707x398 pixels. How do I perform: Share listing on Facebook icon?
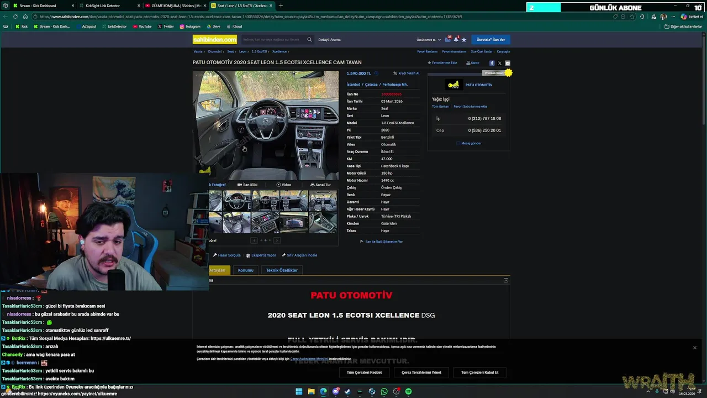pos(492,63)
